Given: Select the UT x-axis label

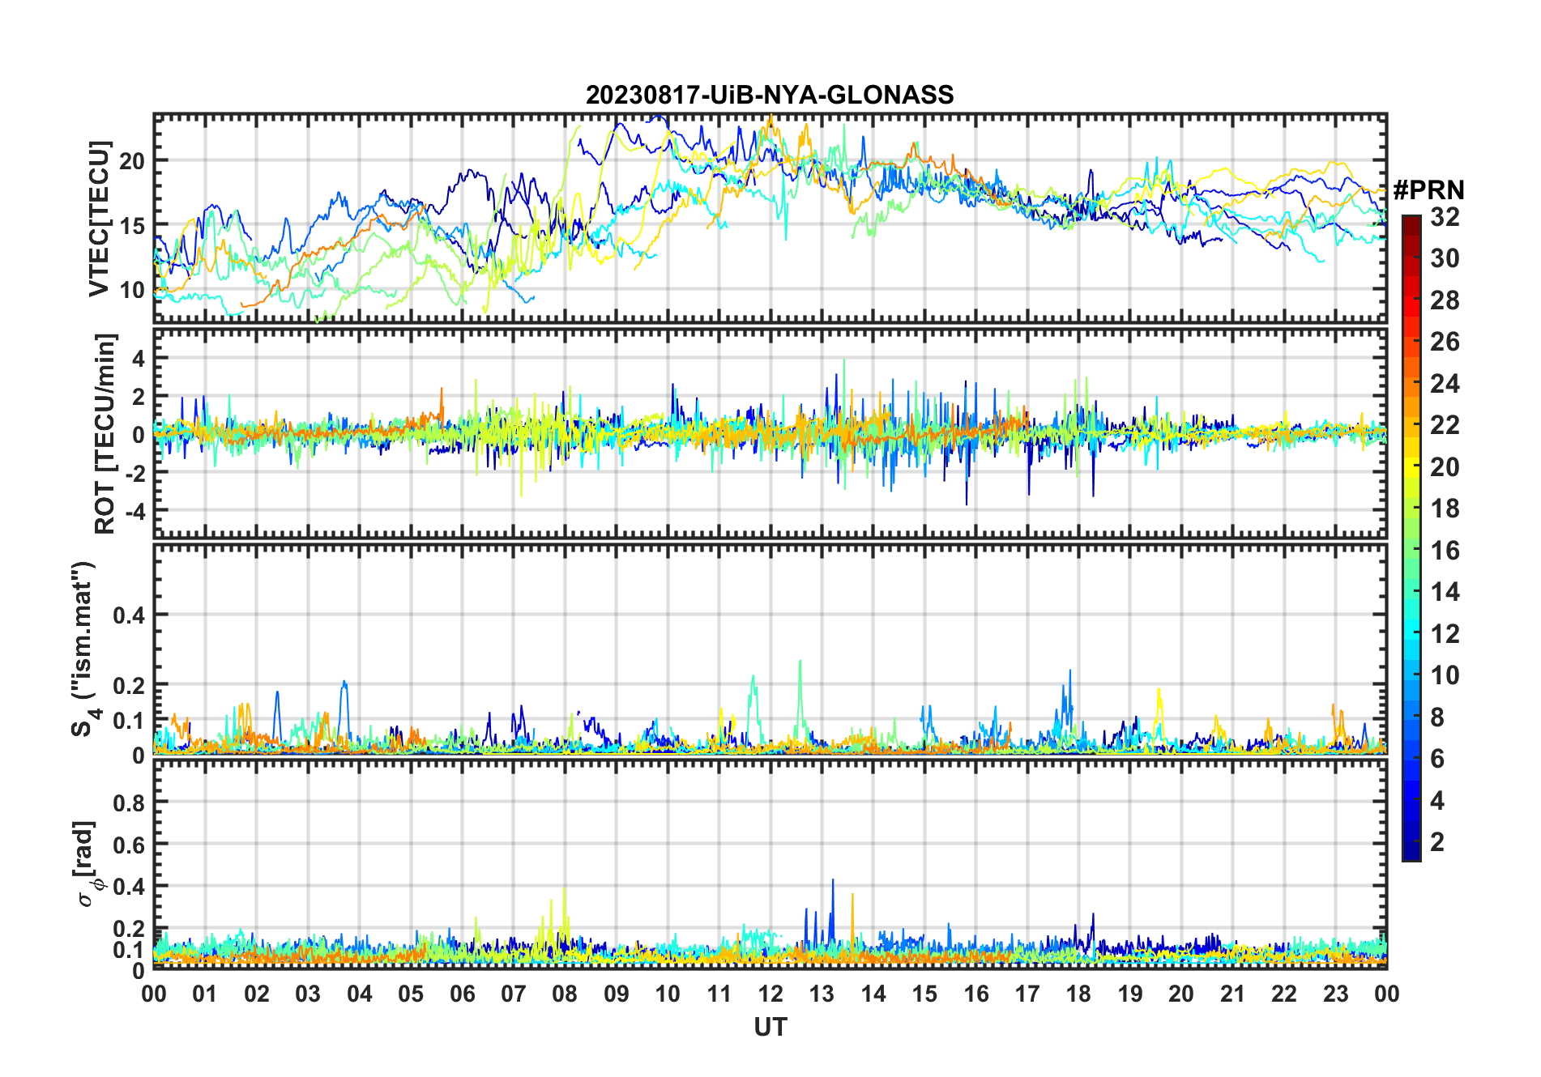Looking at the screenshot, I should [770, 1027].
